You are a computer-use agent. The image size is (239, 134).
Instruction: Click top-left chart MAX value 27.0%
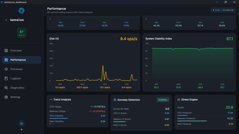tap(82, 25)
